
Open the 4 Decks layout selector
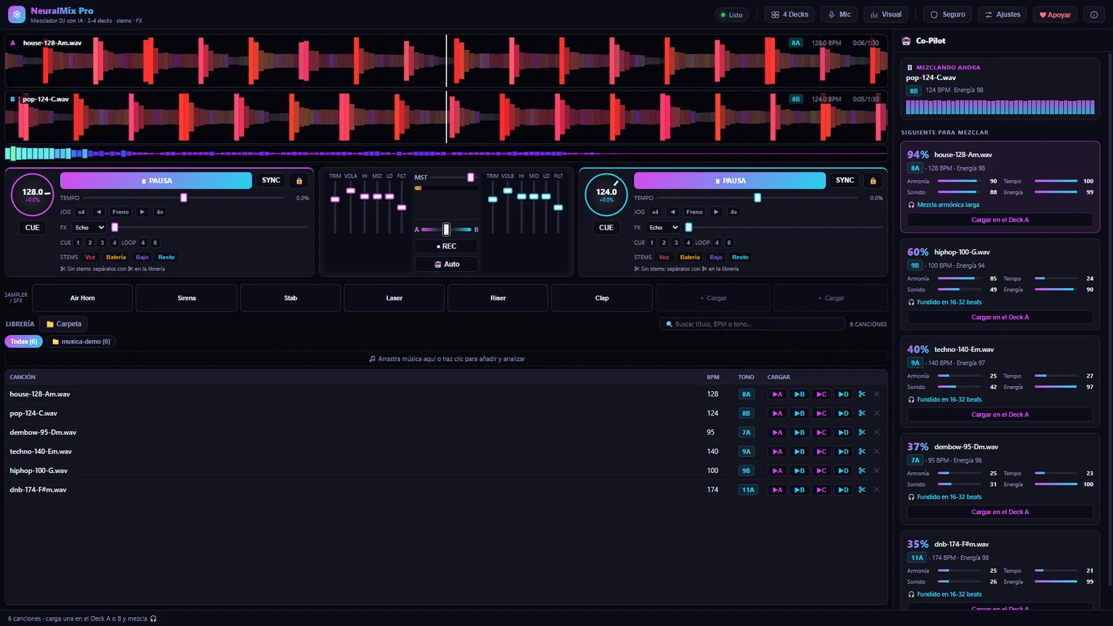pyautogui.click(x=790, y=15)
